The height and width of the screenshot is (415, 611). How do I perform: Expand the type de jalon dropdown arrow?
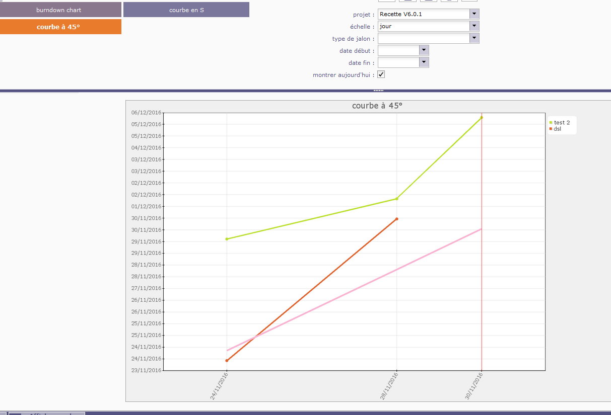(x=474, y=38)
